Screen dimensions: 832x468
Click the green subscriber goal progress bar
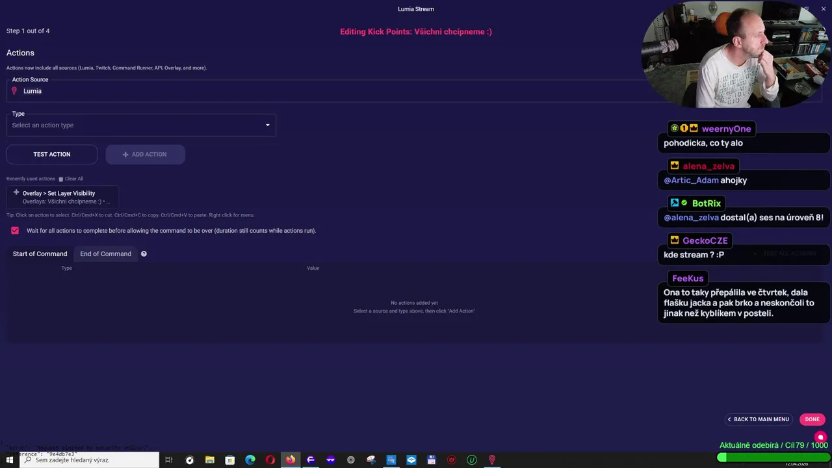click(x=772, y=458)
